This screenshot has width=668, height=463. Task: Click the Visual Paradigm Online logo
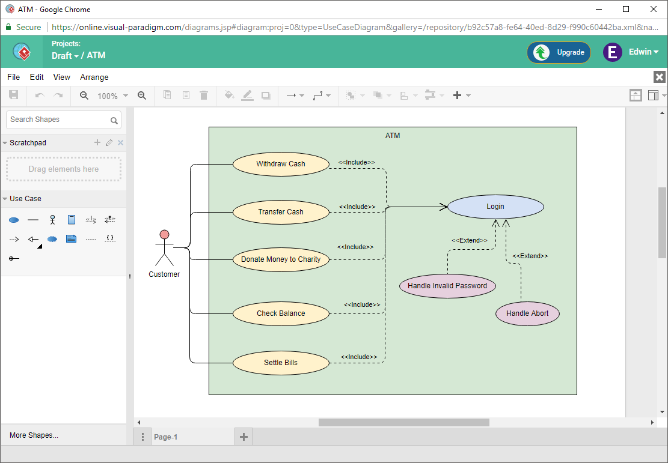(x=22, y=52)
